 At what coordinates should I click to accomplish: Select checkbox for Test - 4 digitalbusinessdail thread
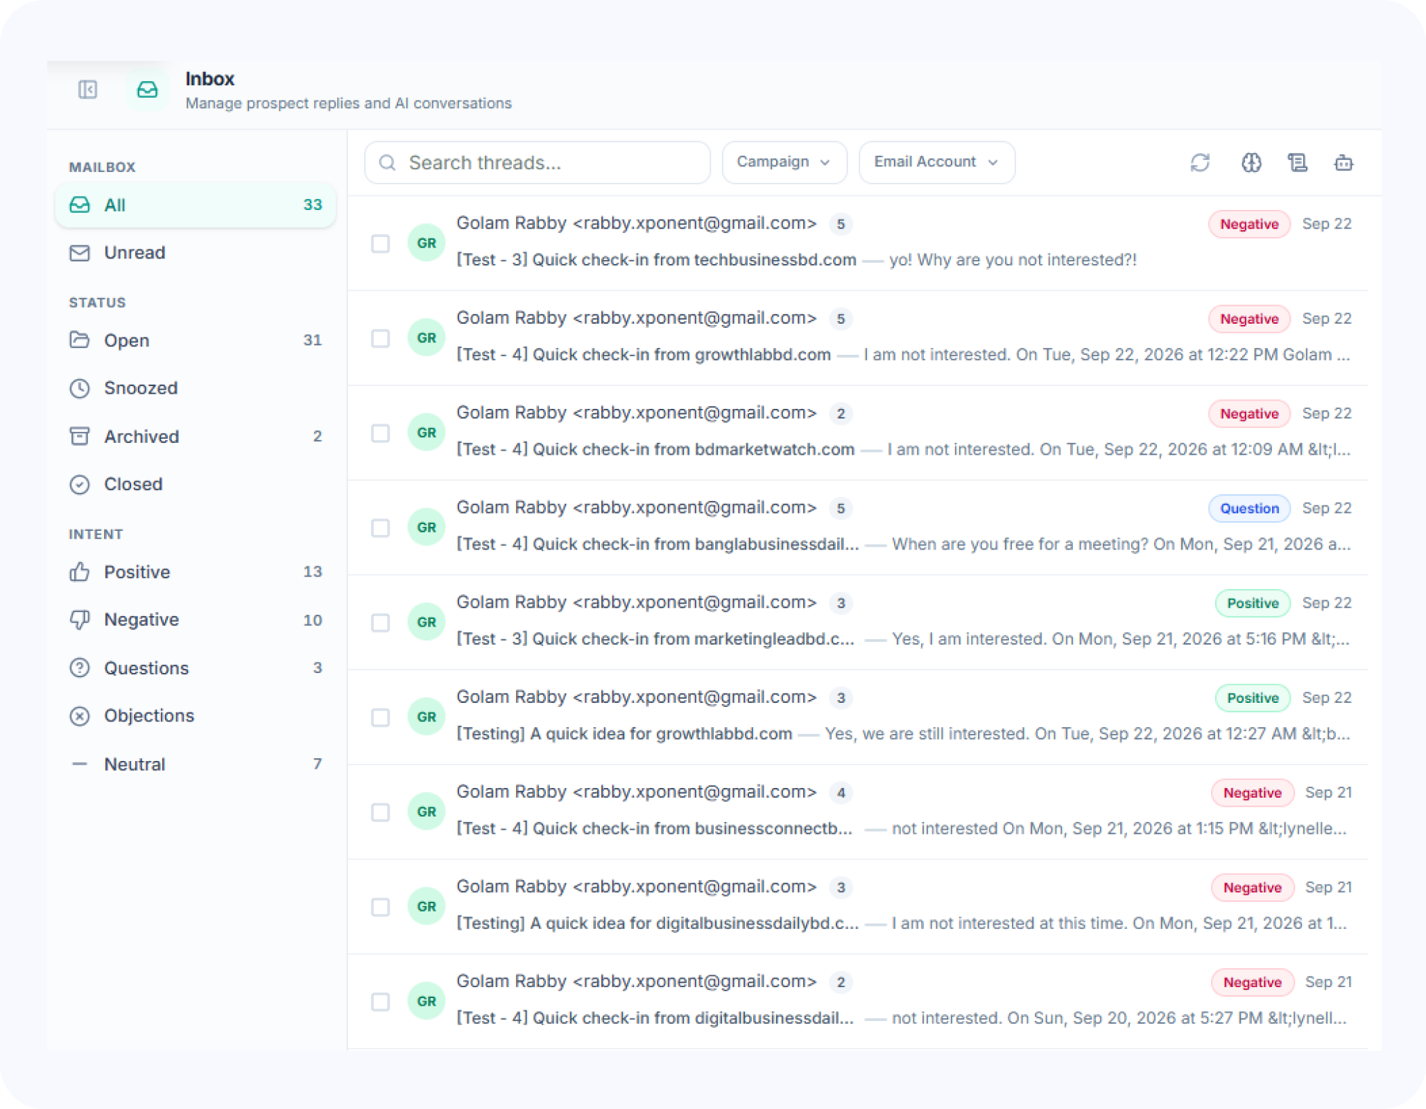tap(380, 1002)
